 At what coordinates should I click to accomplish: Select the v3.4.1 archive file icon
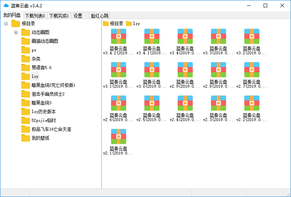point(152,37)
